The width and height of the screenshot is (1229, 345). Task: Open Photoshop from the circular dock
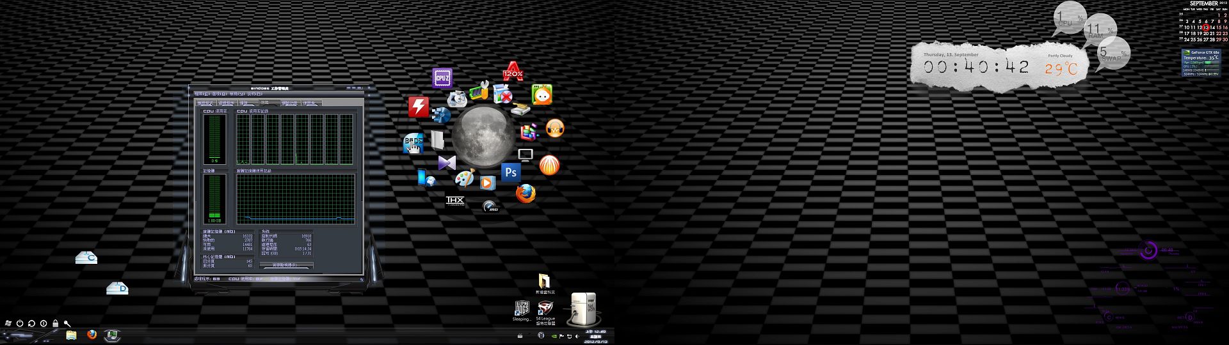click(x=510, y=172)
